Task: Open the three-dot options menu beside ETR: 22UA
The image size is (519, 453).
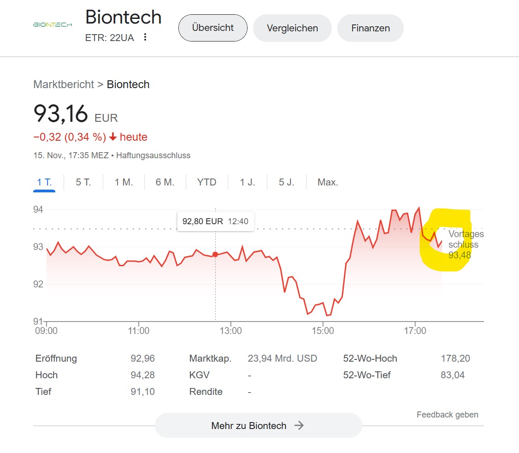Action: [x=145, y=37]
